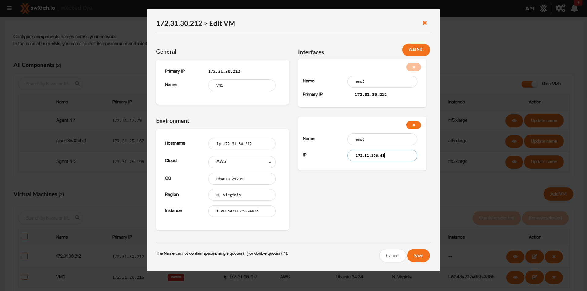The image size is (587, 291).
Task: Delete the VM2 row with X icon
Action: click(554, 277)
